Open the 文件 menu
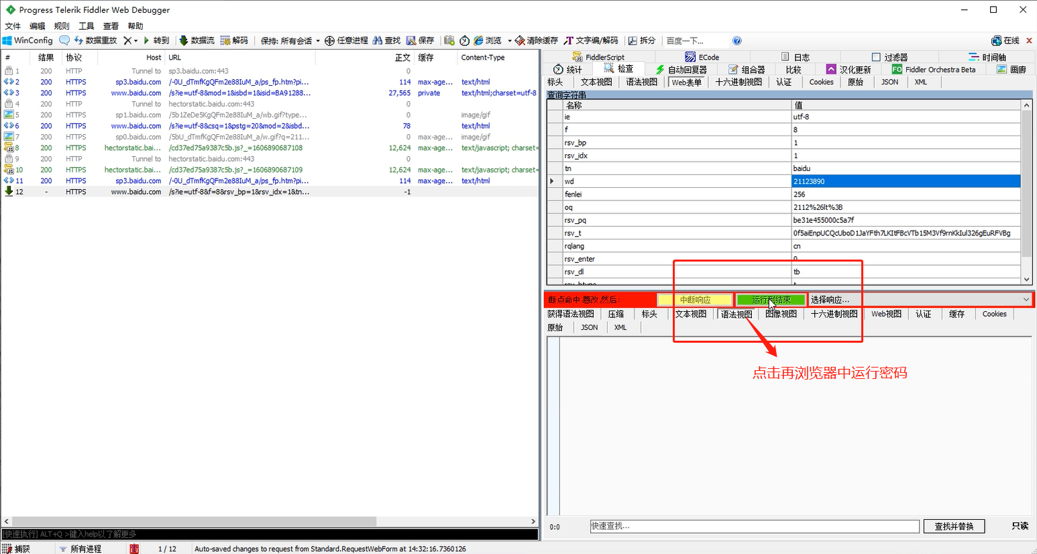Image resolution: width=1037 pixels, height=554 pixels. [x=13, y=25]
